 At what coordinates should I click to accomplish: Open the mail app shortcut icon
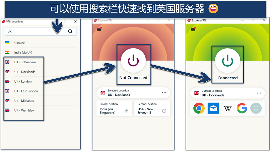(213, 108)
